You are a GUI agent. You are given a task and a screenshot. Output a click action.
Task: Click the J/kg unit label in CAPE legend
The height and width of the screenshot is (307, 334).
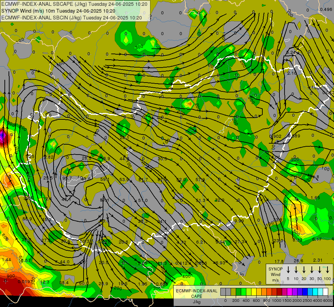pyautogui.click(x=197, y=302)
